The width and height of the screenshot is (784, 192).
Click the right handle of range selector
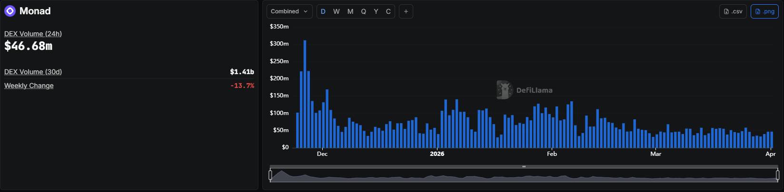click(778, 175)
